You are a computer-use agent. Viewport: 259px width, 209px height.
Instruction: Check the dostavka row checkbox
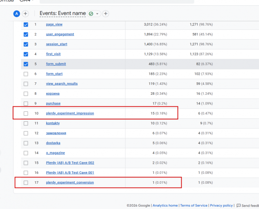pyautogui.click(x=26, y=143)
